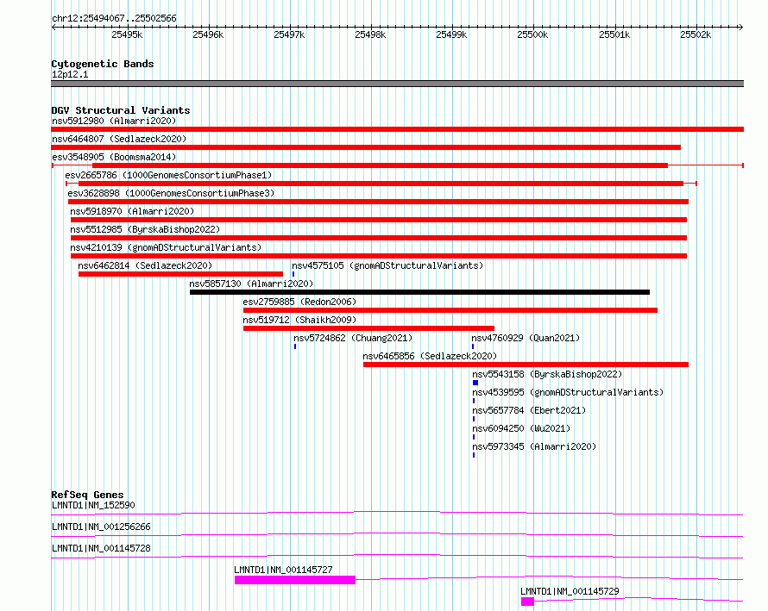Image resolution: width=768 pixels, height=611 pixels.
Task: Click LMNTD1|NM_001145729 label
Action: point(570,591)
